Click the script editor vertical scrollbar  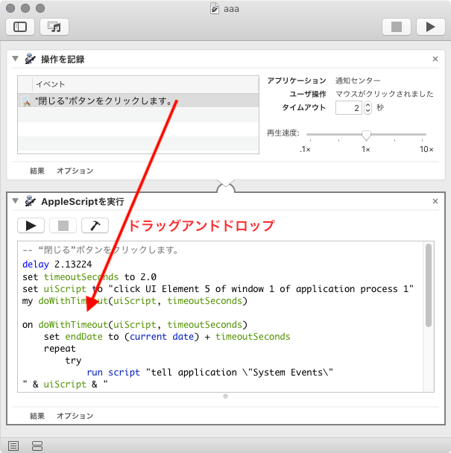(429, 285)
